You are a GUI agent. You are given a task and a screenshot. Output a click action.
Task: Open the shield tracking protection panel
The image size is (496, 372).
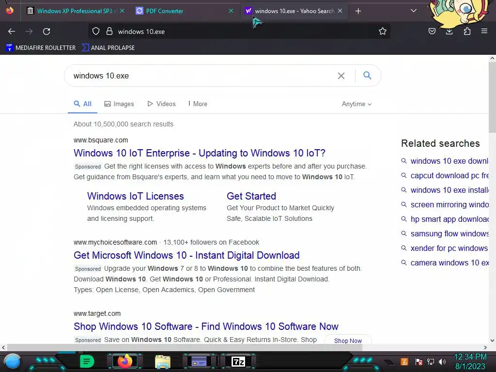(x=96, y=31)
